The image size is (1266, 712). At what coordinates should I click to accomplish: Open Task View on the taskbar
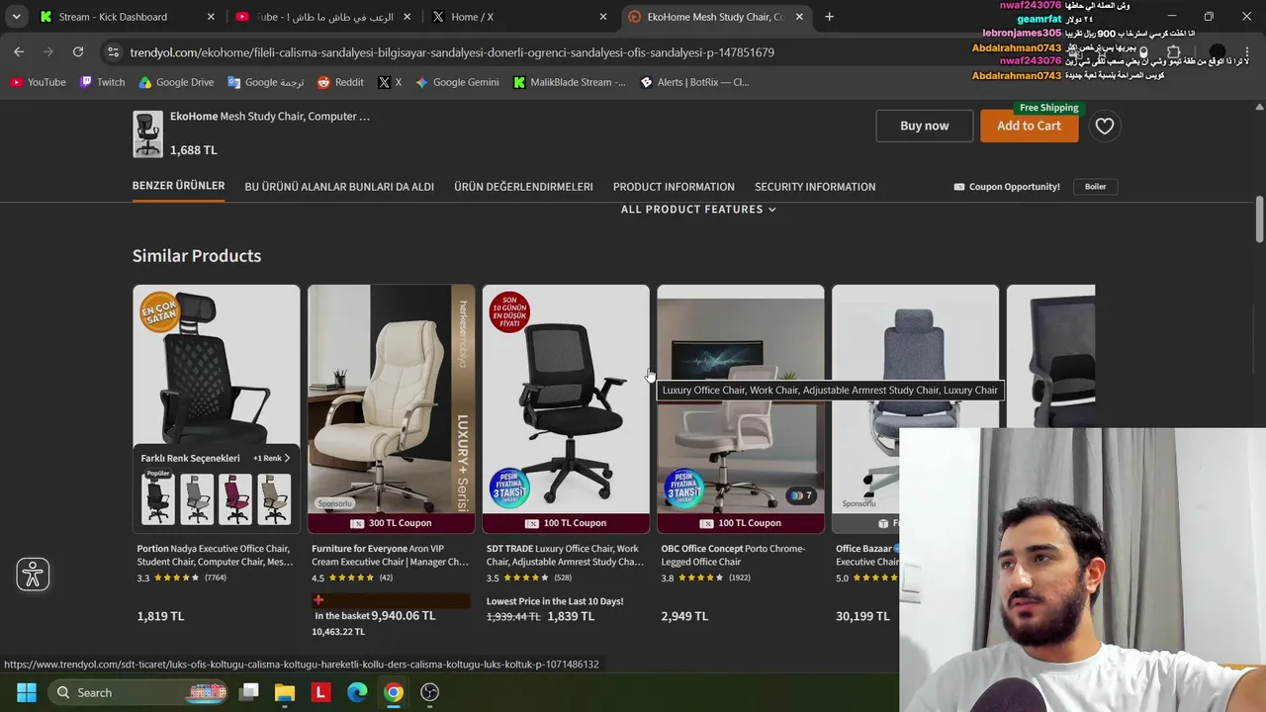click(x=249, y=692)
